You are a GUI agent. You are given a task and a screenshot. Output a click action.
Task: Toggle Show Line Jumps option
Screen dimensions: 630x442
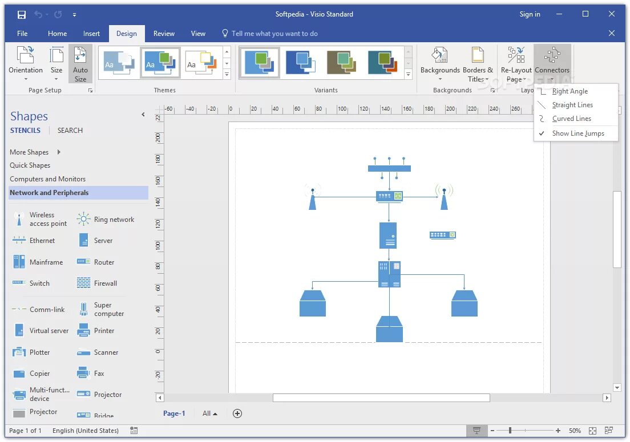pos(576,133)
